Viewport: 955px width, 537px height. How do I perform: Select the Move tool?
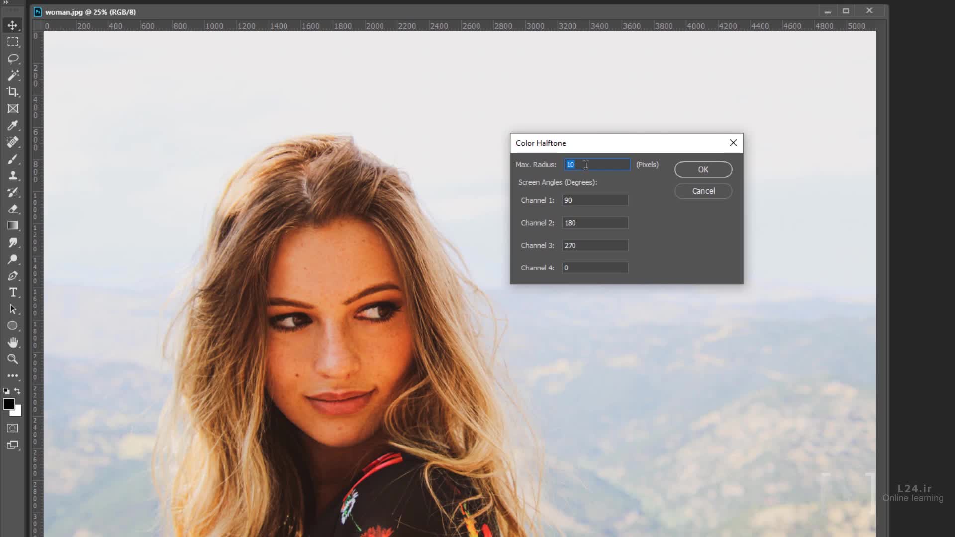click(13, 25)
